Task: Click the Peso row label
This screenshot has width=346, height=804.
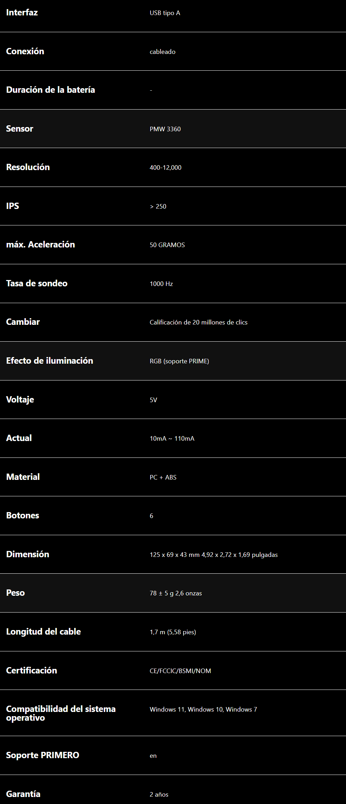Action: click(x=15, y=593)
